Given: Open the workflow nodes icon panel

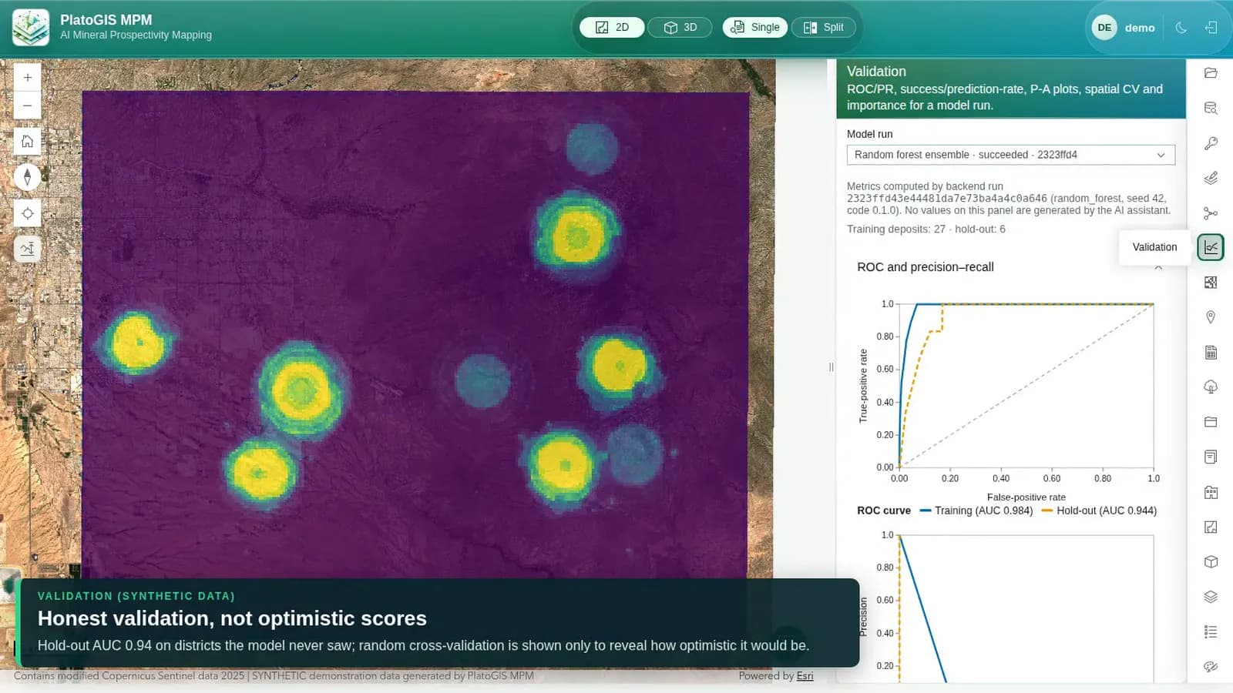Looking at the screenshot, I should coord(1211,213).
